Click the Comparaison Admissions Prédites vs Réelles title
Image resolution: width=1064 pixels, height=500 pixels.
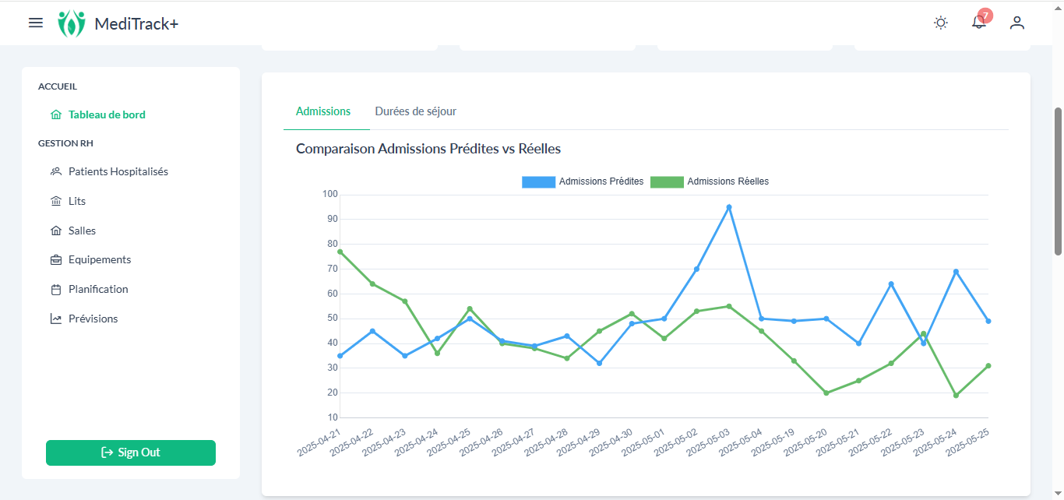(x=428, y=148)
